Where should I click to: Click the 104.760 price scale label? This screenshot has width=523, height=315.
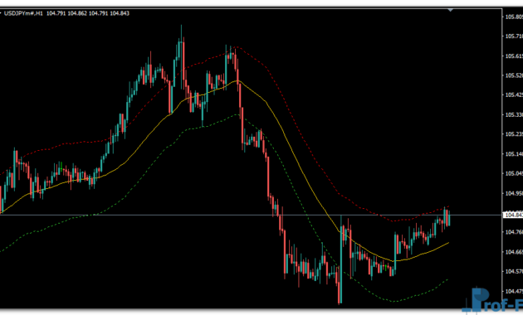514,232
